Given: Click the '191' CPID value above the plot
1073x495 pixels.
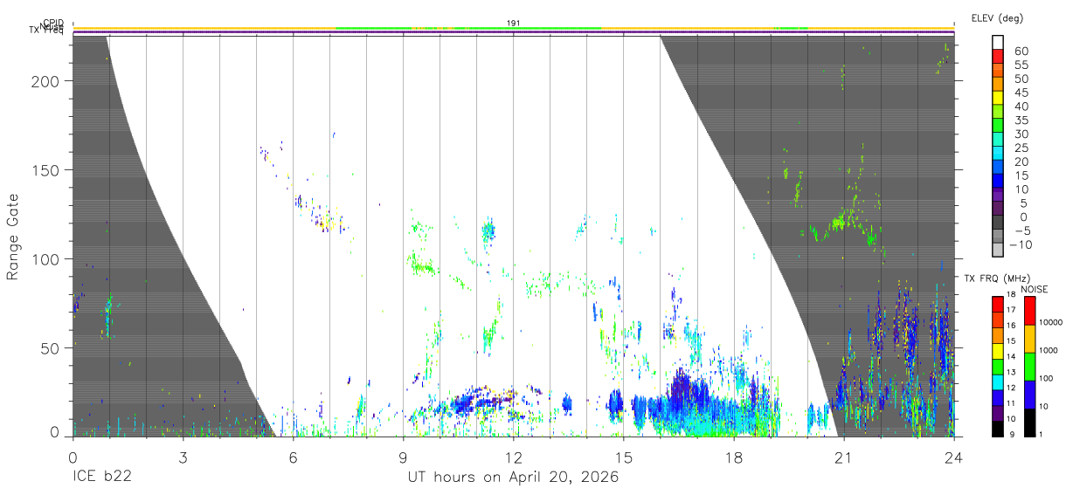Looking at the screenshot, I should [514, 24].
